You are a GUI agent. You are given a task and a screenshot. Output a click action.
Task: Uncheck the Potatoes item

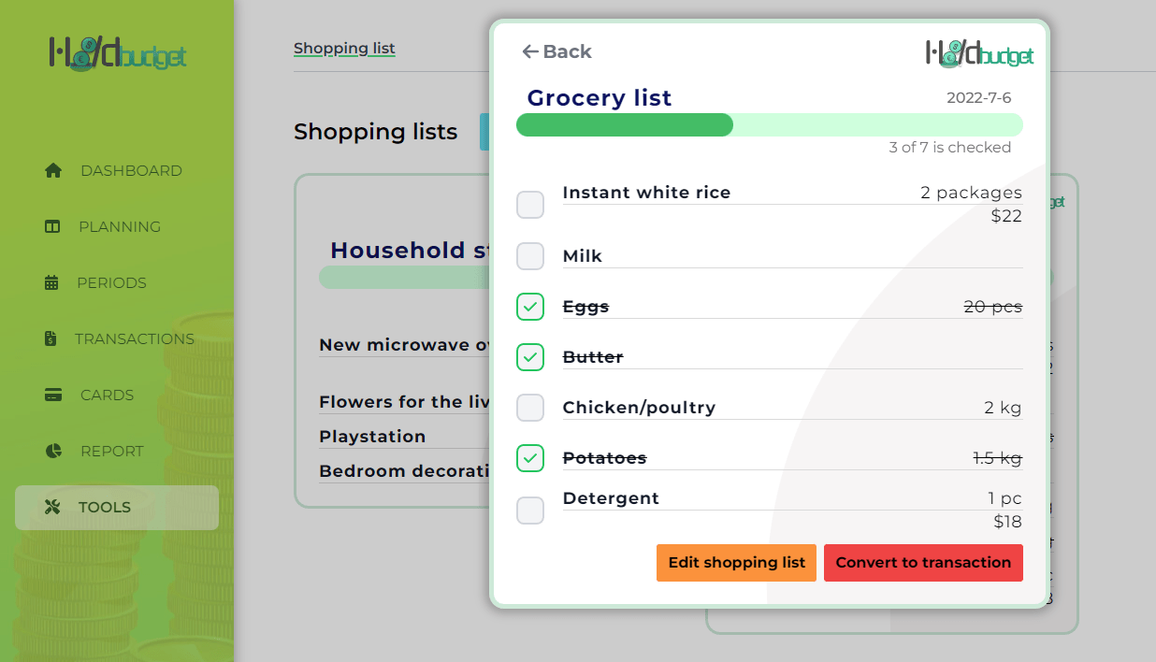coord(530,458)
